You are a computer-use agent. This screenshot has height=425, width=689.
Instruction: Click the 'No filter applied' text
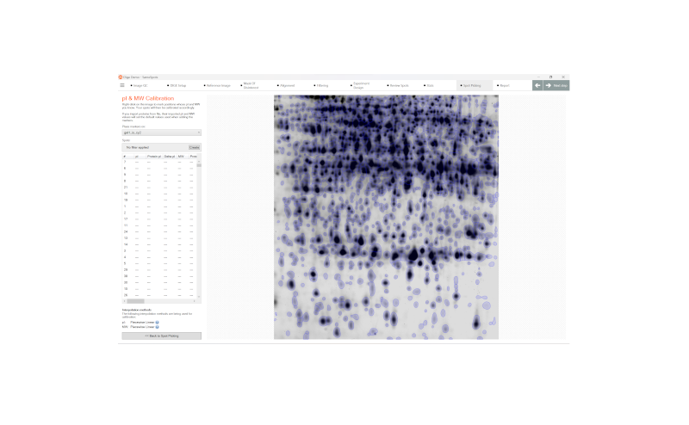[138, 147]
